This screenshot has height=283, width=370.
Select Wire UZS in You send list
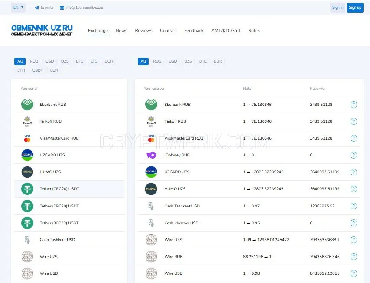(x=69, y=257)
